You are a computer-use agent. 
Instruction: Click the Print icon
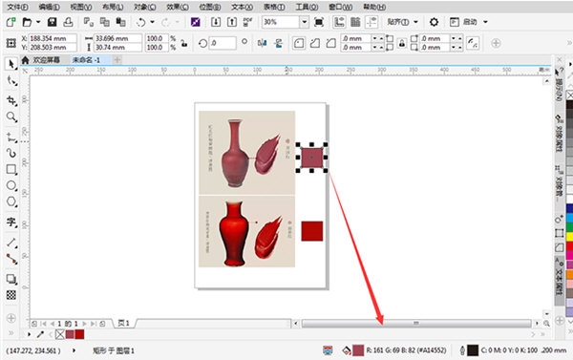pyautogui.click(x=69, y=22)
